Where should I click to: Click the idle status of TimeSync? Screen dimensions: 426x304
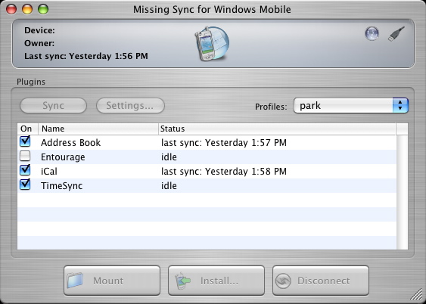(169, 186)
